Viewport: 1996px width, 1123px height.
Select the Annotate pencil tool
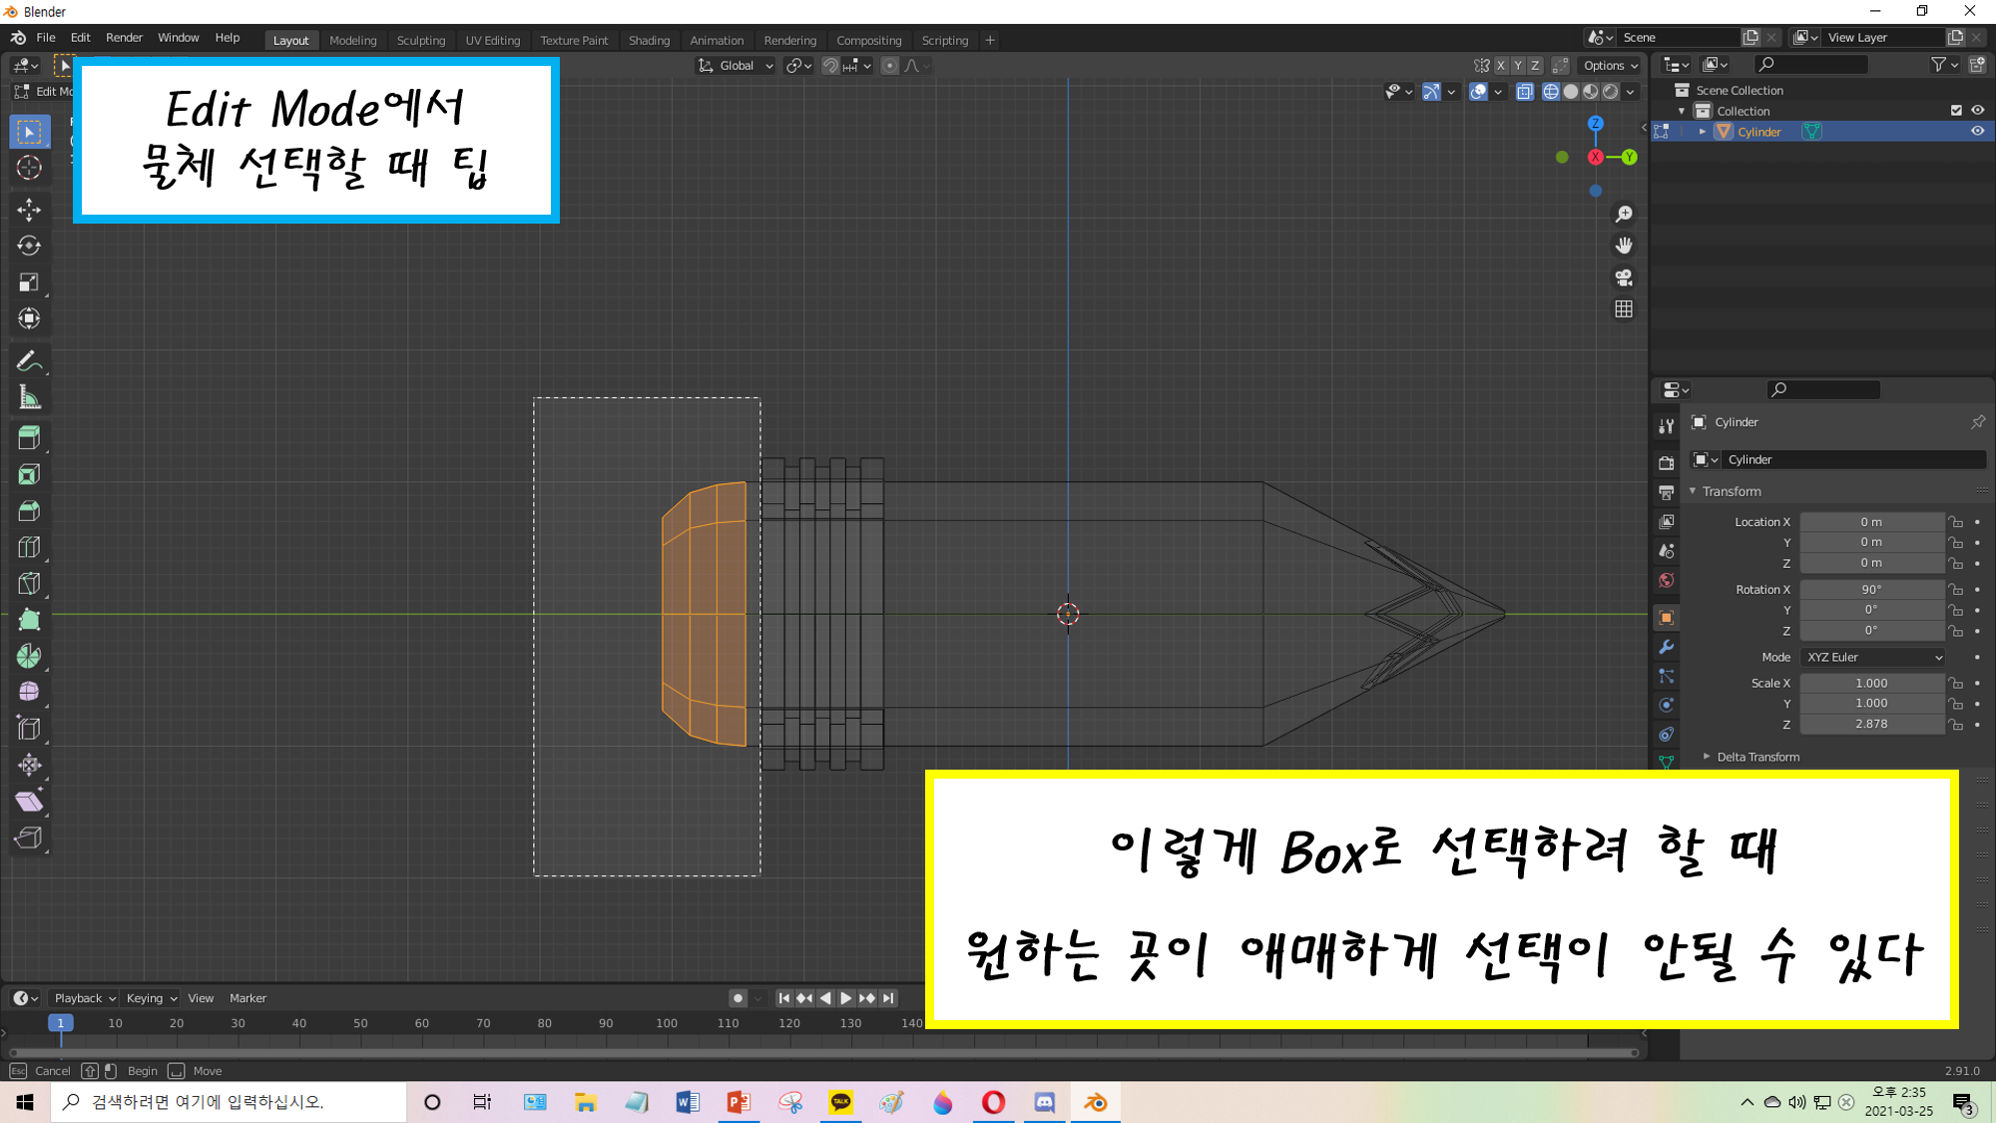click(29, 361)
